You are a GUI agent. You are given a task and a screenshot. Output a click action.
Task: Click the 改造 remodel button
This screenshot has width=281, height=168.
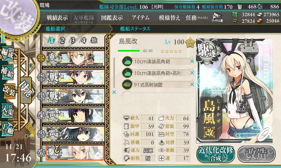click(x=256, y=154)
